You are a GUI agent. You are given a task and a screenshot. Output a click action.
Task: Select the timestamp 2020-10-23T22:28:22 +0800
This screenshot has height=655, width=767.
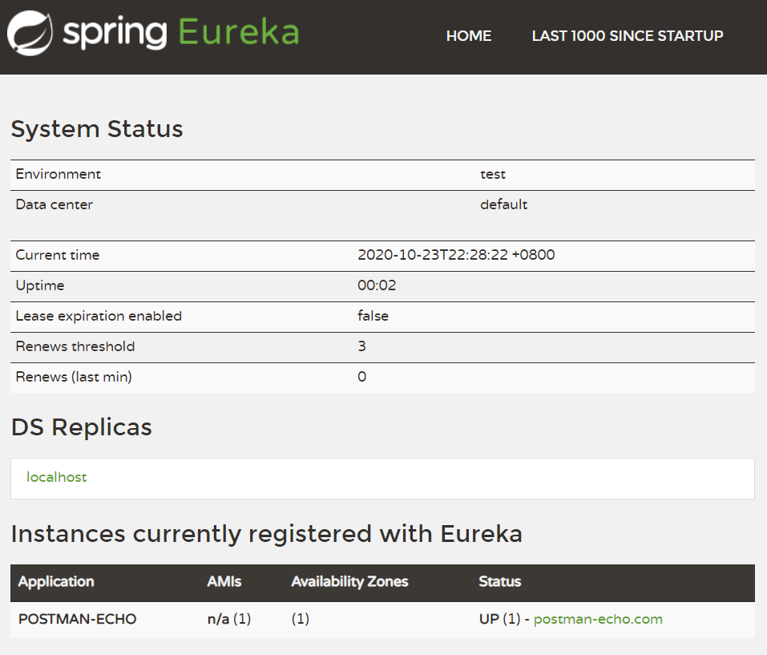click(456, 255)
